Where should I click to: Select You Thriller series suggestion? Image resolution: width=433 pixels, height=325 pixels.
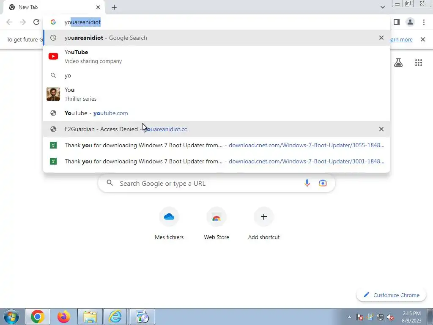[x=216, y=94]
